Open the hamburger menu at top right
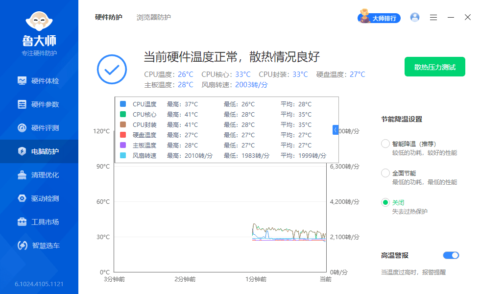 (433, 17)
